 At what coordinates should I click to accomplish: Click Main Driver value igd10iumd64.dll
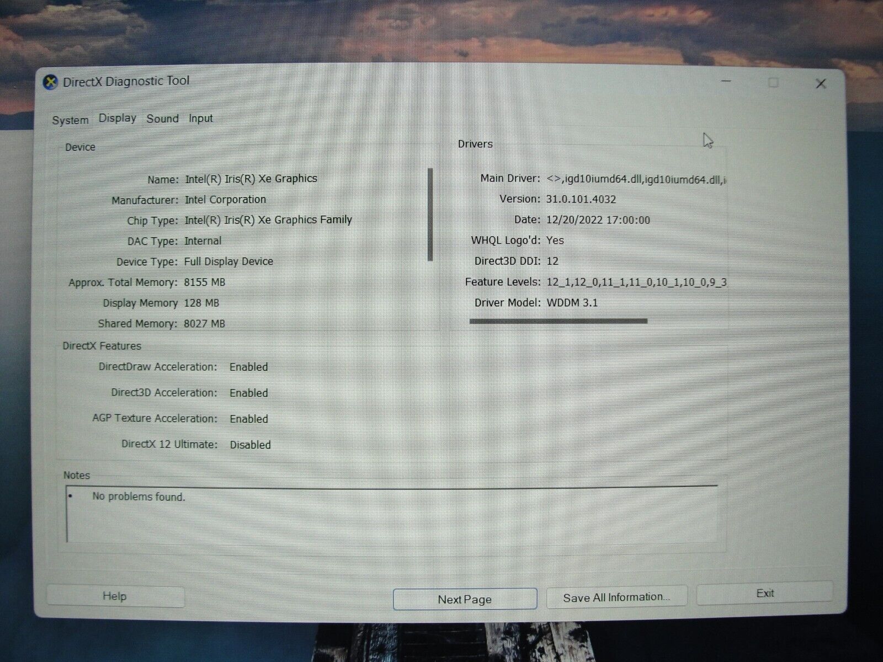(x=637, y=179)
